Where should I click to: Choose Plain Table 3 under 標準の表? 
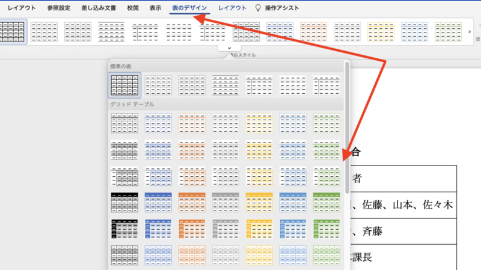(259, 85)
